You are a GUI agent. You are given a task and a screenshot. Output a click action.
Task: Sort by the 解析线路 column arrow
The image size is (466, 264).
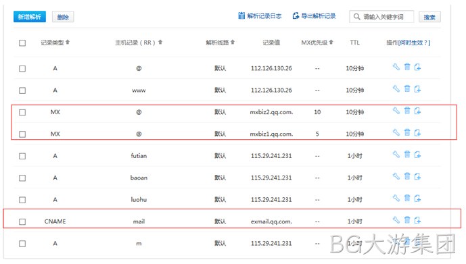233,42
